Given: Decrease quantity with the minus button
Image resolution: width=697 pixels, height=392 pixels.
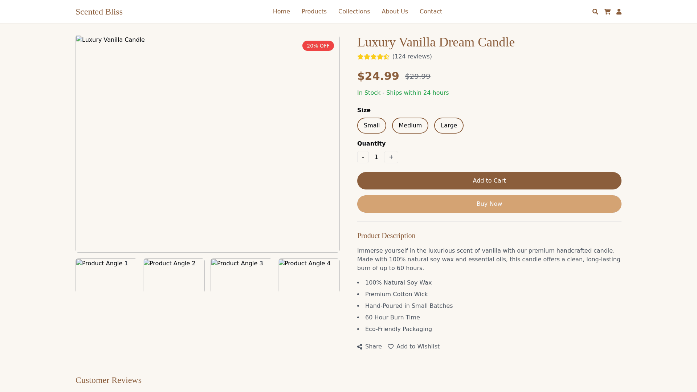Looking at the screenshot, I should point(363,157).
